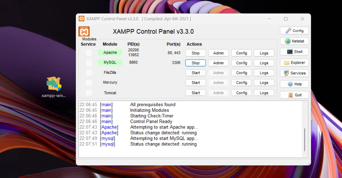342x178 pixels.
Task: Click the log line Initializing Modules
Action: pos(150,110)
